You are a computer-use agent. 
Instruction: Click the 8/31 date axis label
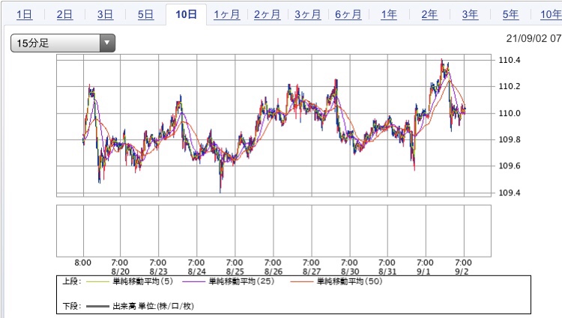(387, 272)
